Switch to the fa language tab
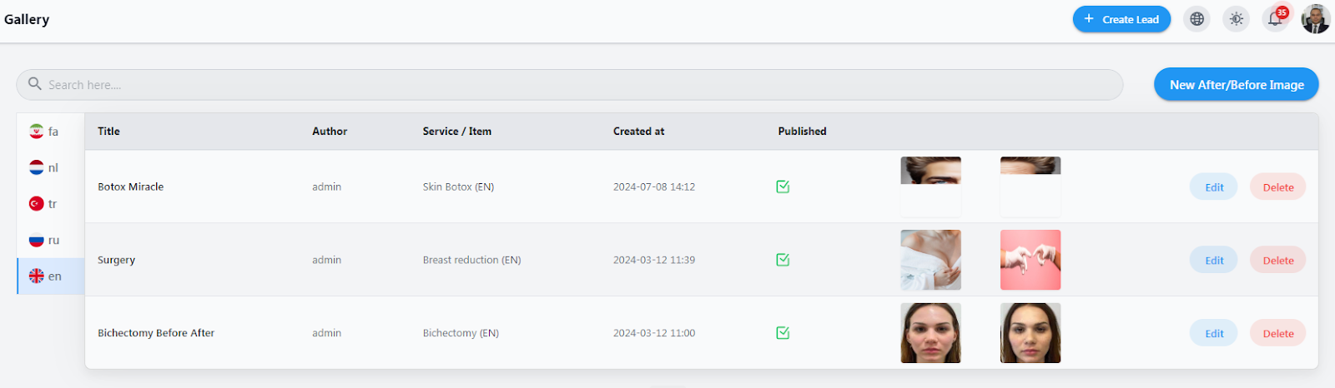 (51, 132)
